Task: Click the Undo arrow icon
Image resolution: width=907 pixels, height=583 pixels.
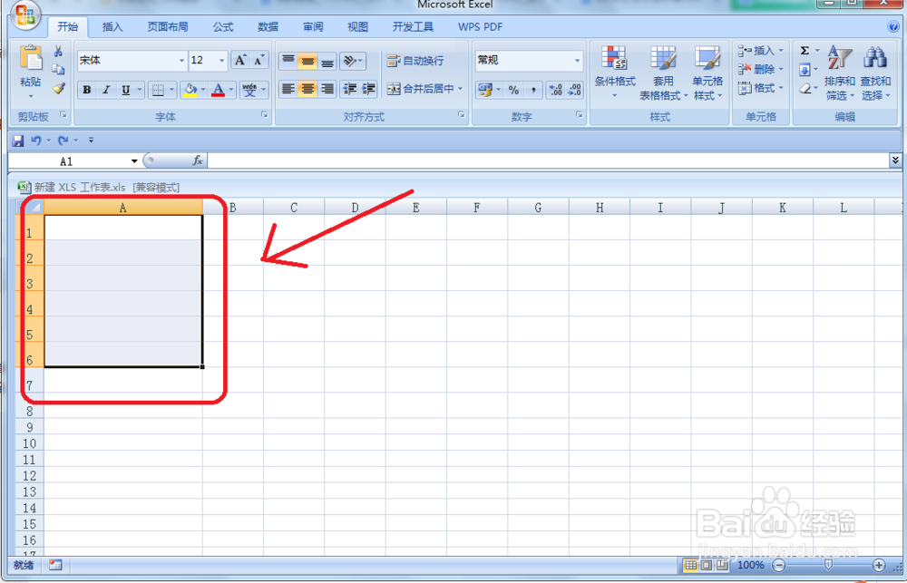Action: coord(36,141)
